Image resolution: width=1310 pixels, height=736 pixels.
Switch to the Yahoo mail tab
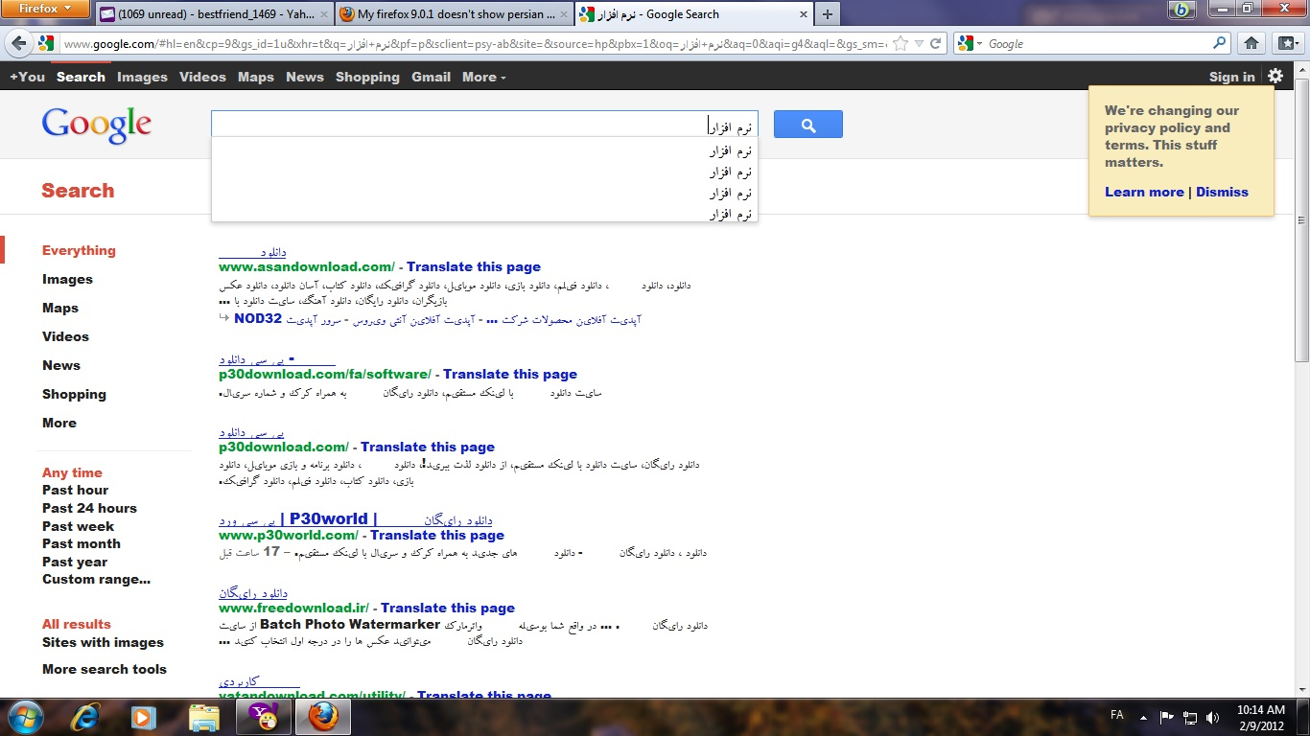tap(214, 14)
